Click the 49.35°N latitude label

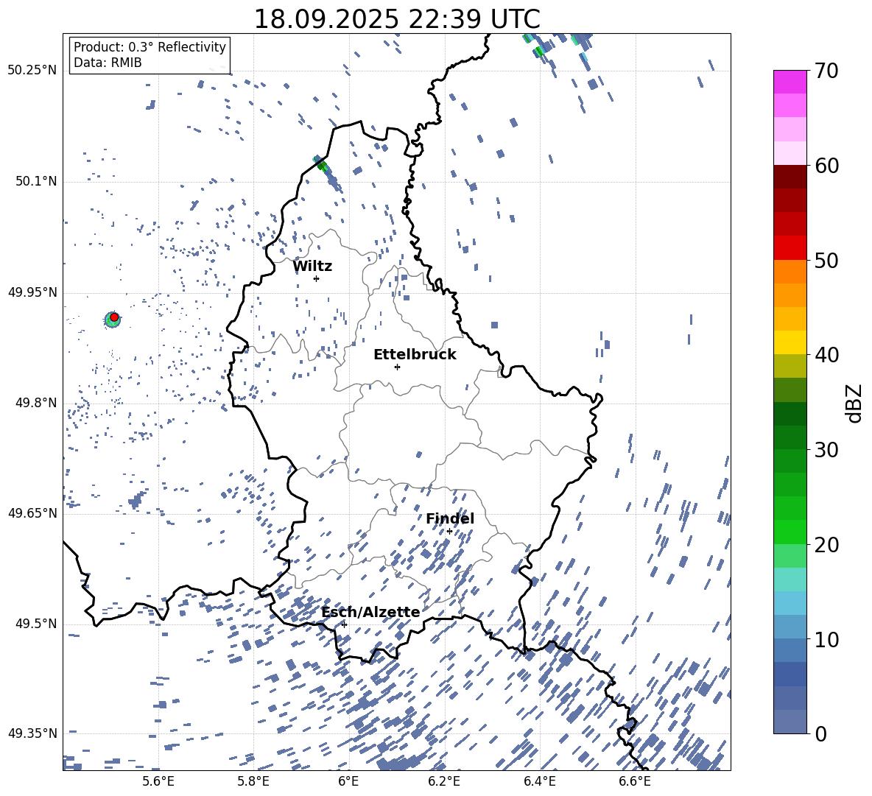click(33, 733)
